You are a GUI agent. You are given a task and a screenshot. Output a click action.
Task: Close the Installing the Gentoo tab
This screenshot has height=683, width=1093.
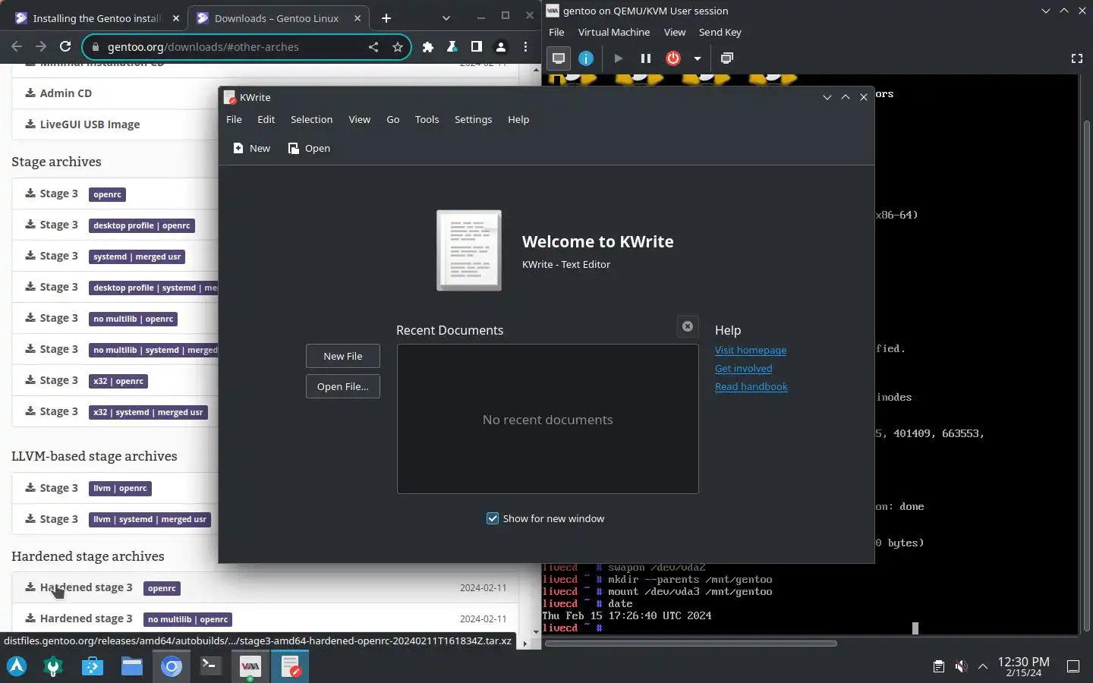tap(176, 18)
